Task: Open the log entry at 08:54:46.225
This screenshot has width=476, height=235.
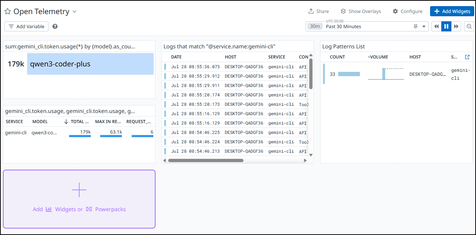Action: point(235,132)
